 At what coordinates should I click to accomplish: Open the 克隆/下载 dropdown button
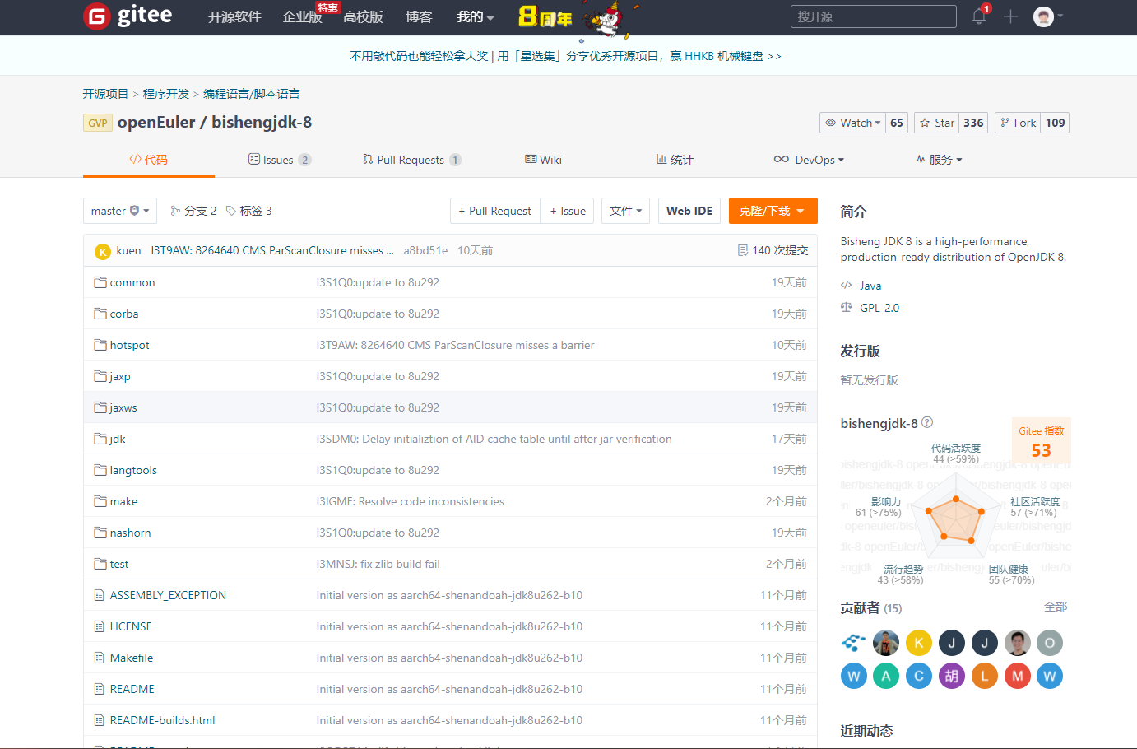(773, 211)
